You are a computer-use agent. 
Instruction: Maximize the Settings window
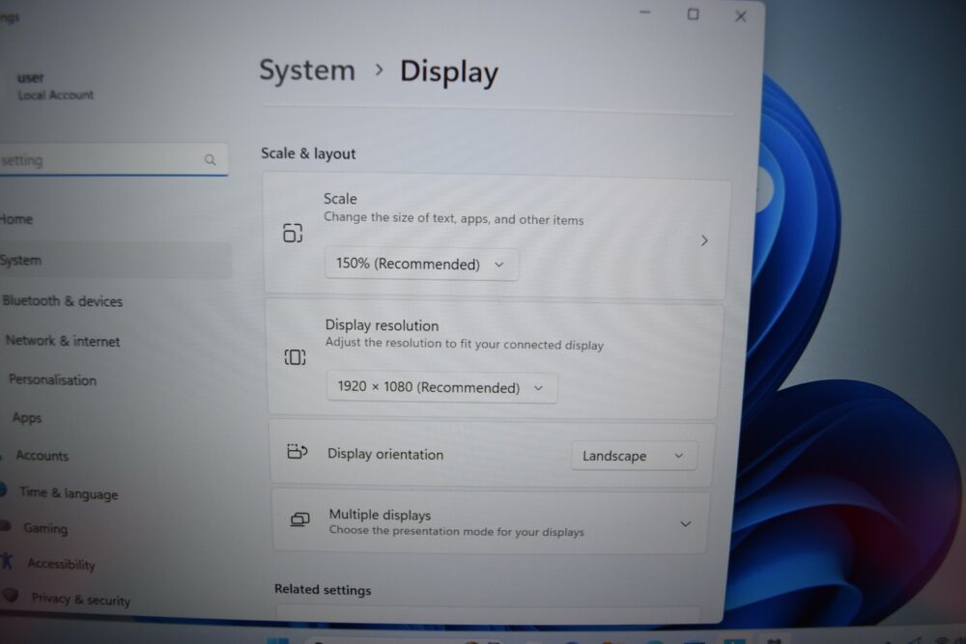[x=693, y=14]
